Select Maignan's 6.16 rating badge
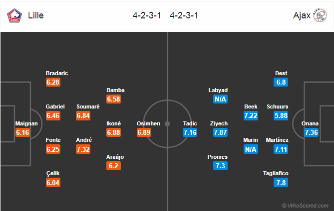 [x=22, y=132]
